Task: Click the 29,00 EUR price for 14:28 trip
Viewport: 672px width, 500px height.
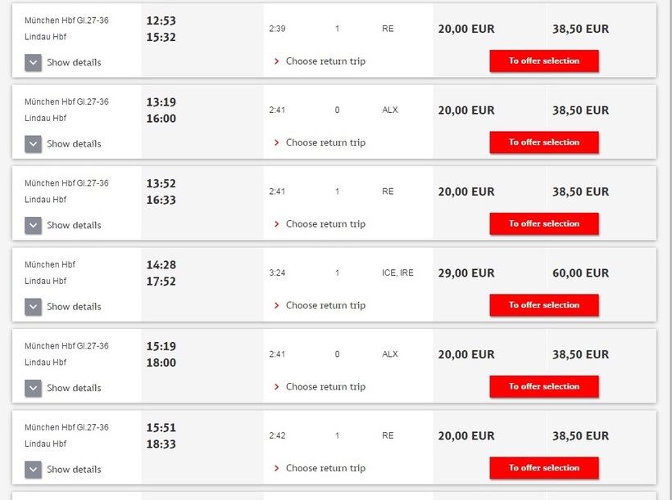Action: (466, 273)
